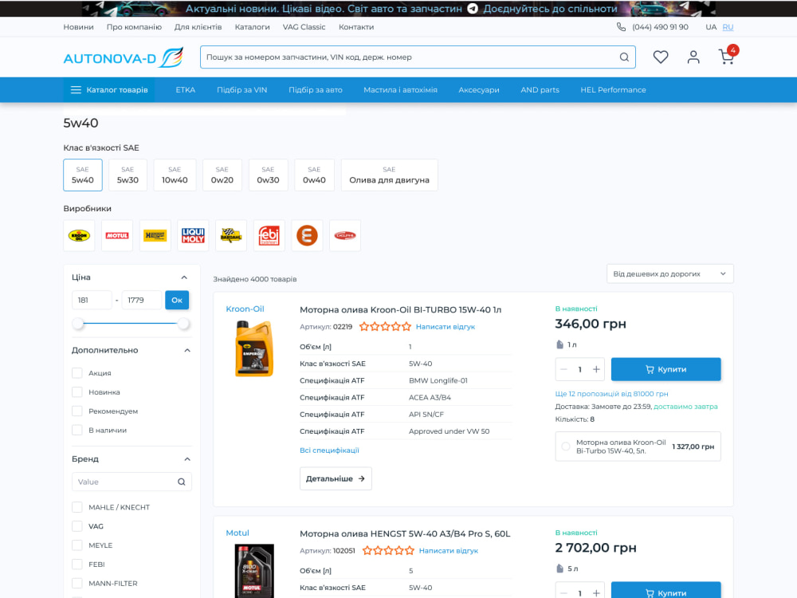Rate HENGST 5W-40 item with first star

pos(367,551)
